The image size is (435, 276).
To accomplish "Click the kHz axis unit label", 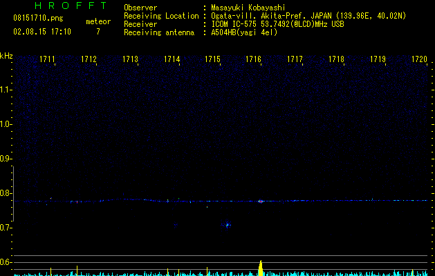I will coord(6,56).
